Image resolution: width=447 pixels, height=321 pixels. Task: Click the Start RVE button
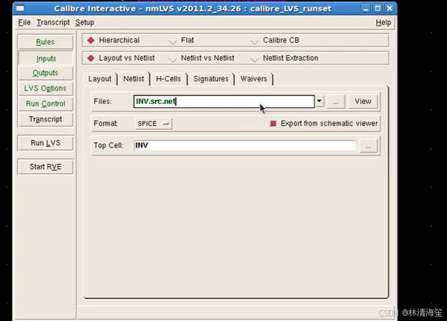point(46,167)
